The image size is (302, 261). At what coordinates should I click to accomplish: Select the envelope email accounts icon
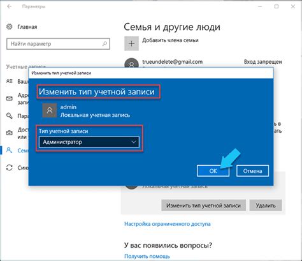pos(10,98)
